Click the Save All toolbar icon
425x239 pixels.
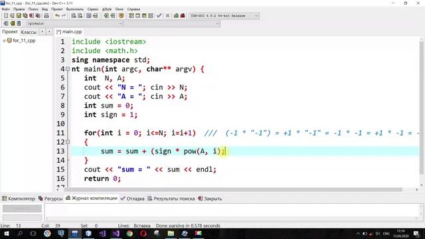click(25, 16)
